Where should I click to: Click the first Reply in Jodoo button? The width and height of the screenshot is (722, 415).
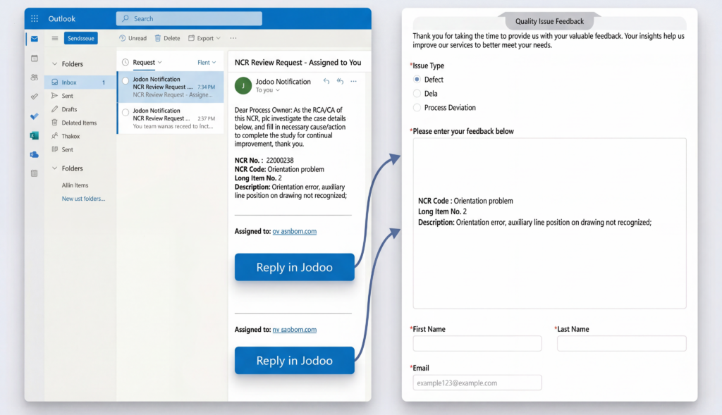pyautogui.click(x=294, y=267)
